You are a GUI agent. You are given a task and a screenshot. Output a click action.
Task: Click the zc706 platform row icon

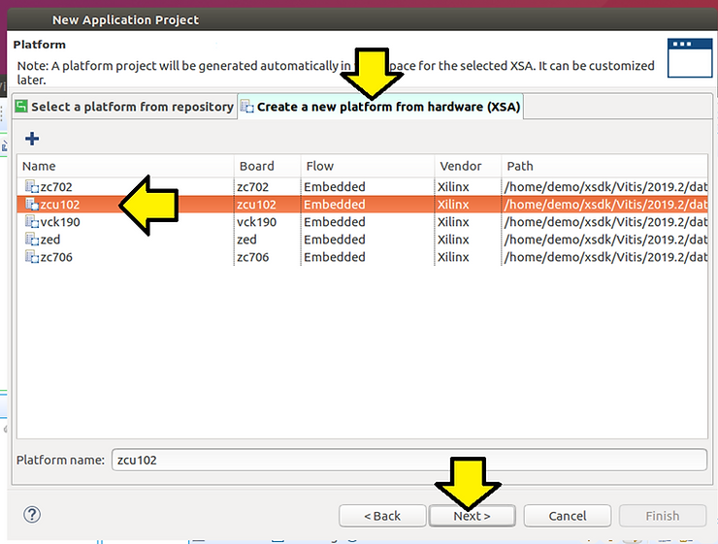(31, 257)
